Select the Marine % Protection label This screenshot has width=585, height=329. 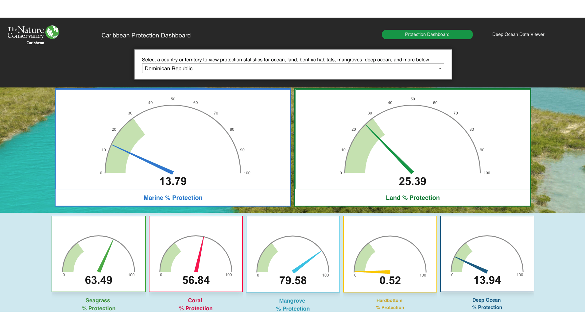tap(173, 198)
